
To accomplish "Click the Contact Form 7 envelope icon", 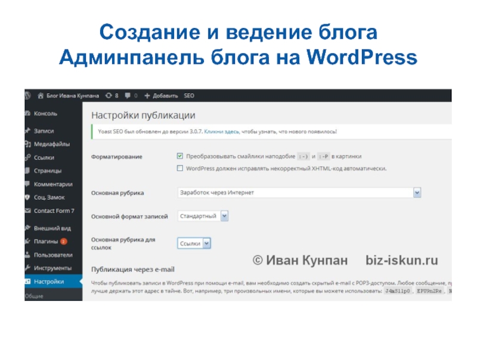I will (x=27, y=211).
